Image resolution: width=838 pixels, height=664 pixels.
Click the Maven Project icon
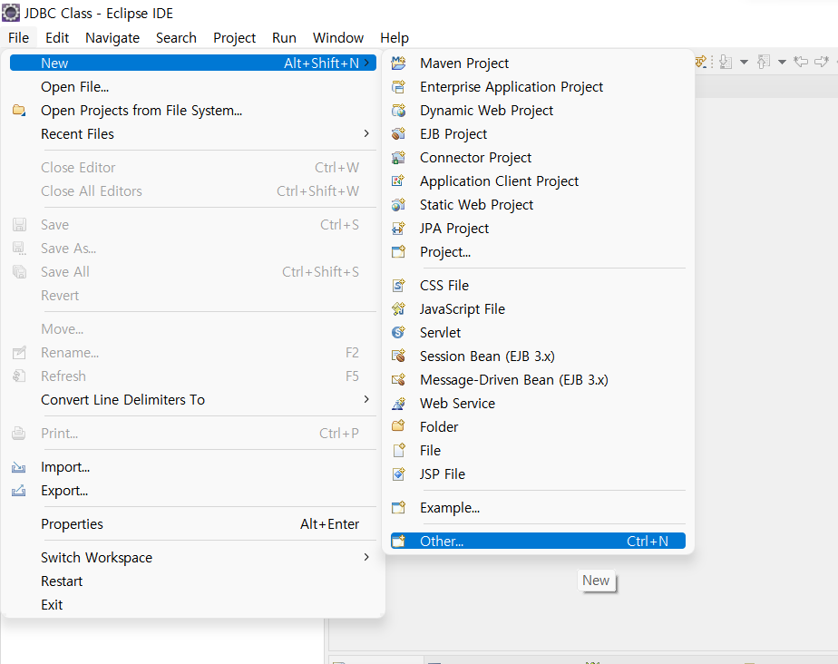(x=398, y=63)
